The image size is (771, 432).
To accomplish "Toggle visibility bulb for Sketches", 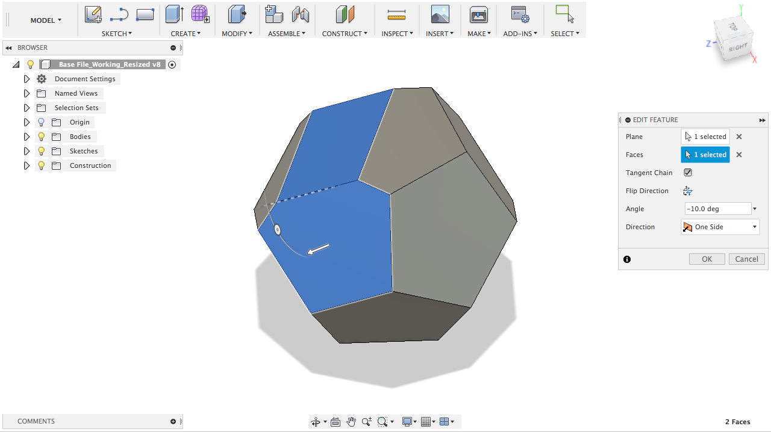I will [42, 151].
